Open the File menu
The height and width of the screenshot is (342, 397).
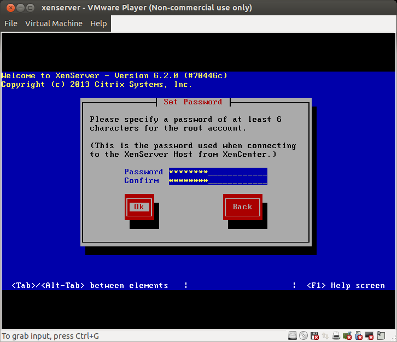11,23
